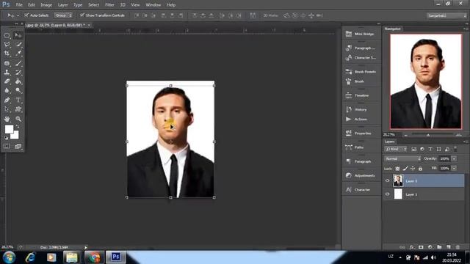This screenshot has height=264, width=470.
Task: Add a layer mask icon
Action: click(421, 247)
